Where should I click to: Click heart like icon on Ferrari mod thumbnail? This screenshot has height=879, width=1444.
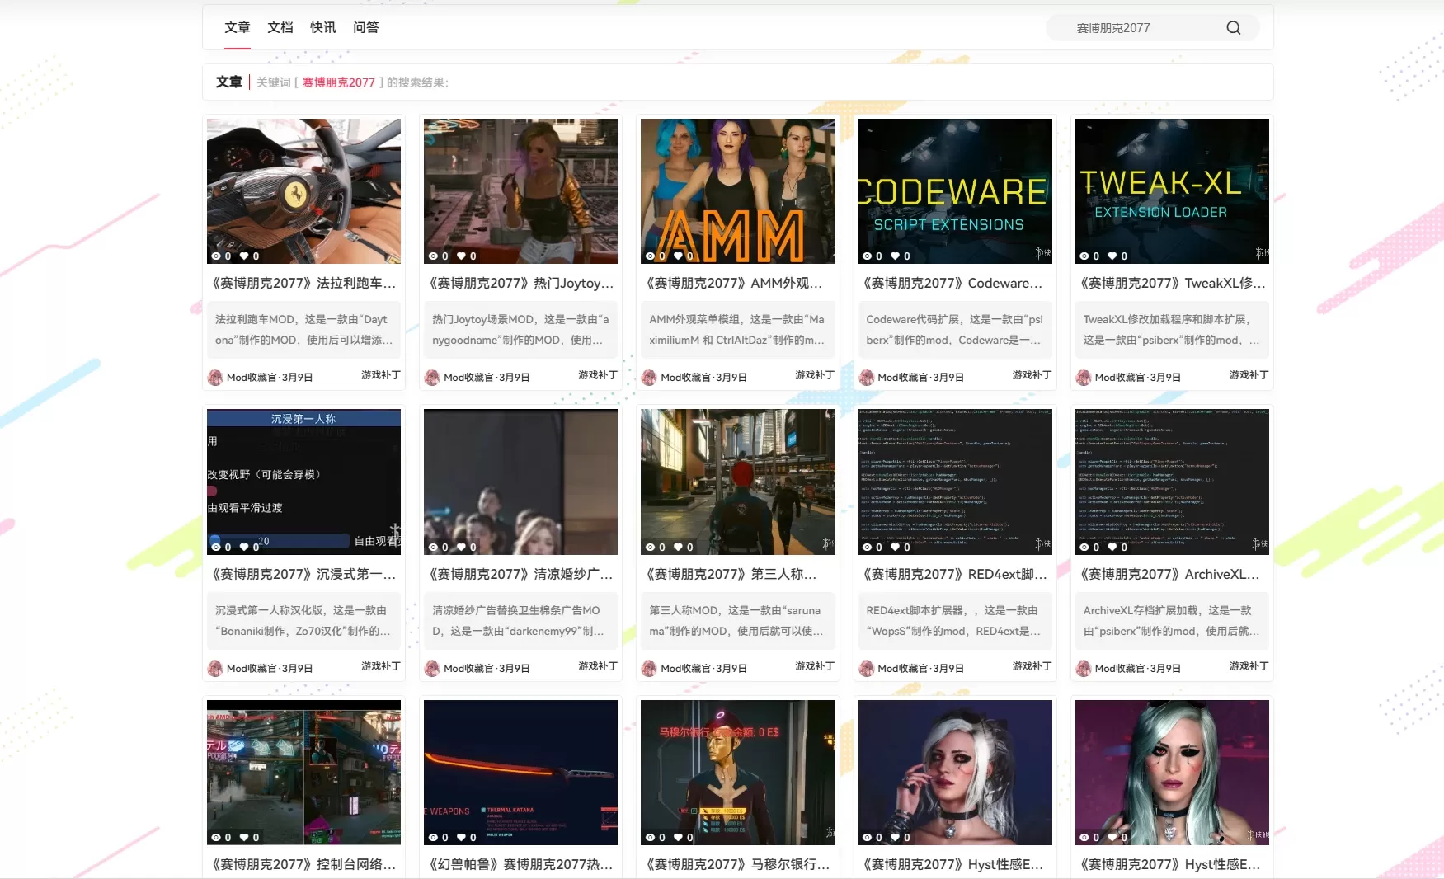coord(244,256)
